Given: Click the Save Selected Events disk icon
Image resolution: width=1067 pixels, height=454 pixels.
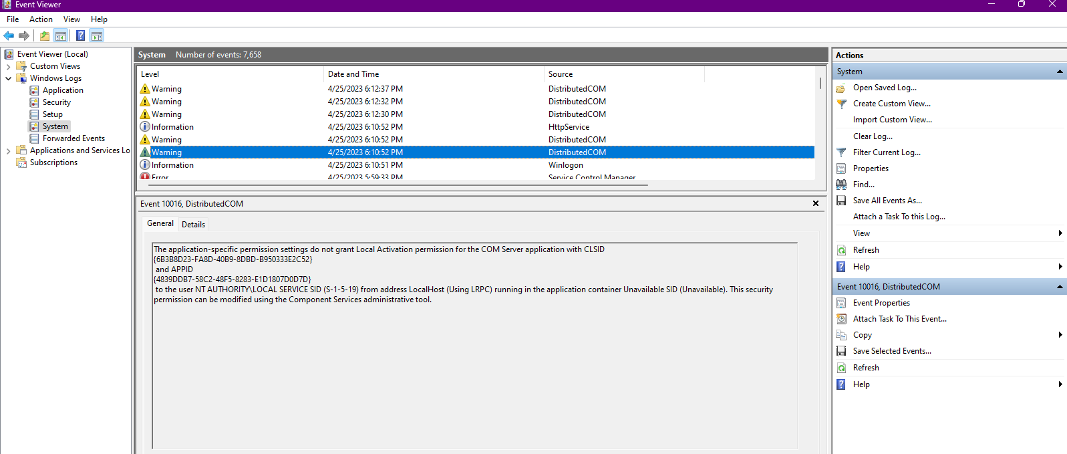Looking at the screenshot, I should click(x=841, y=351).
